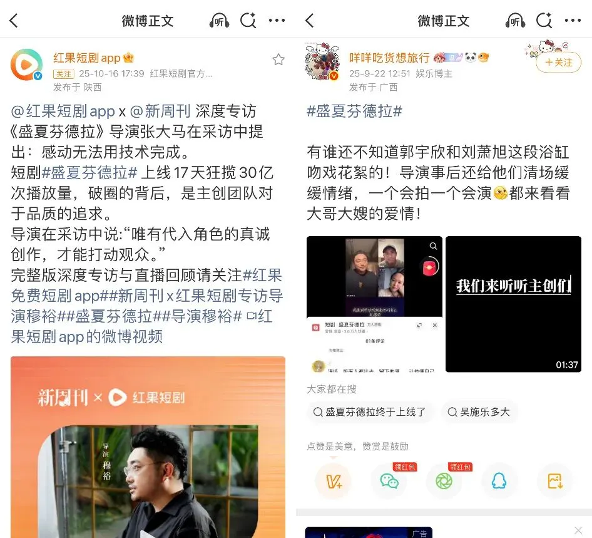
Task: Share to WeChat Moments camera-shutter icon
Action: pyautogui.click(x=444, y=482)
